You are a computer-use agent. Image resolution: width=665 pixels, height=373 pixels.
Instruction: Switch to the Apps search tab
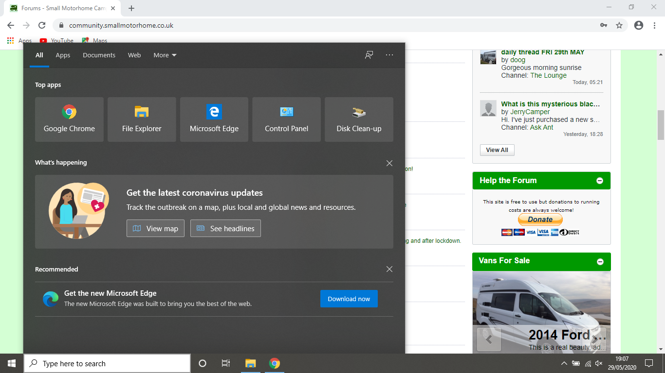click(x=63, y=55)
